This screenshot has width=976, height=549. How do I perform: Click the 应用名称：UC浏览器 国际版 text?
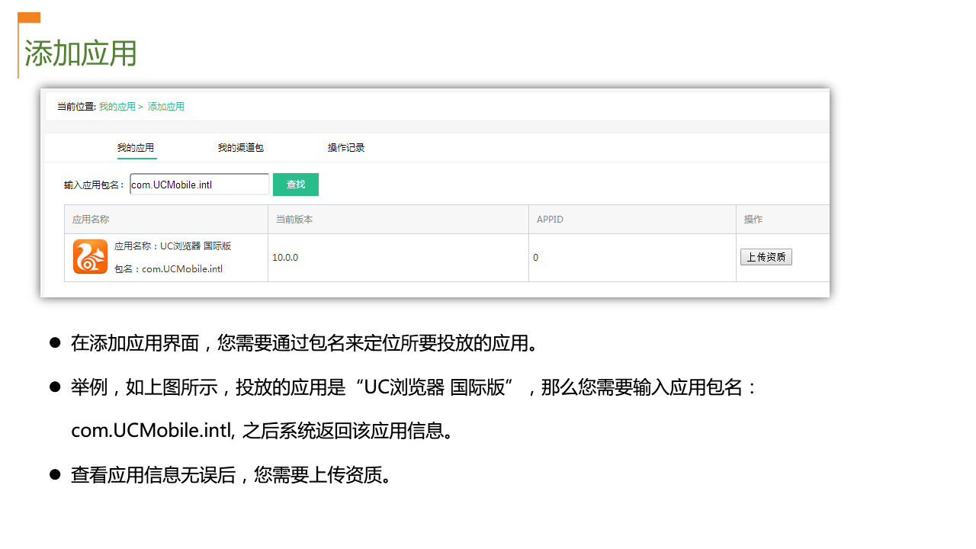tap(173, 246)
